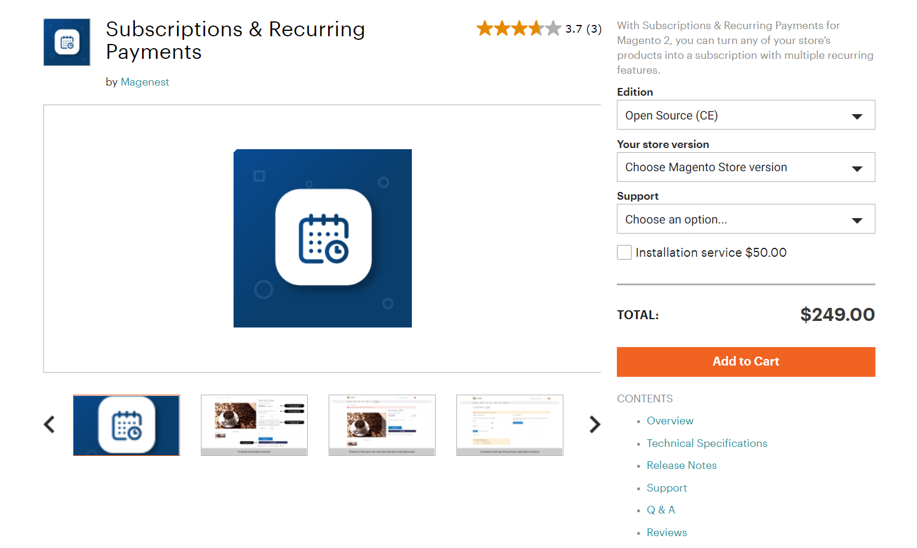
Task: Click the Add to Cart button
Action: pyautogui.click(x=745, y=362)
